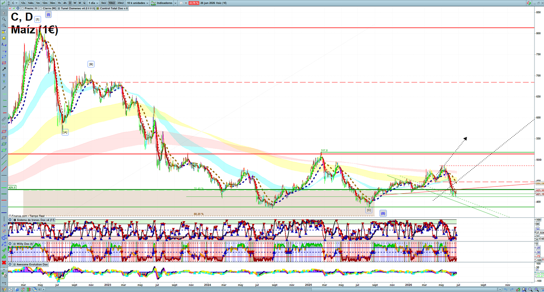The image size is (544, 292).
Task: Select the green diagonal line tool
Action: point(4,162)
